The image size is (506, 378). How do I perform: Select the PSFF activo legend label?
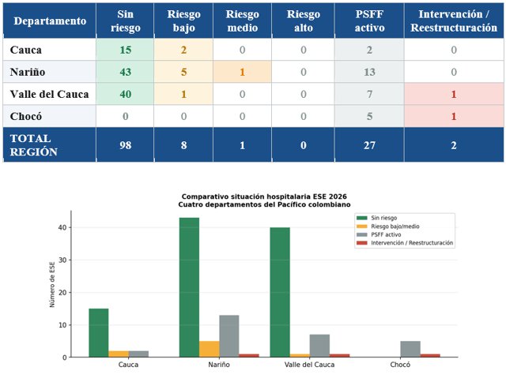(x=386, y=234)
